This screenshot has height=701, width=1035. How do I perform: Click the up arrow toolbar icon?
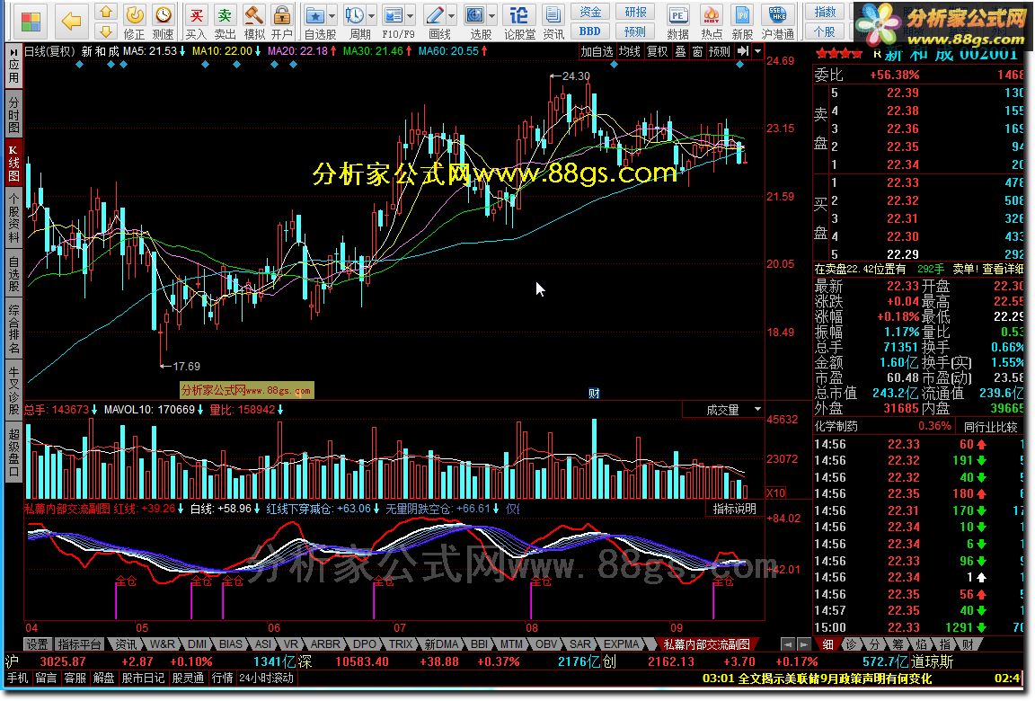tap(106, 12)
